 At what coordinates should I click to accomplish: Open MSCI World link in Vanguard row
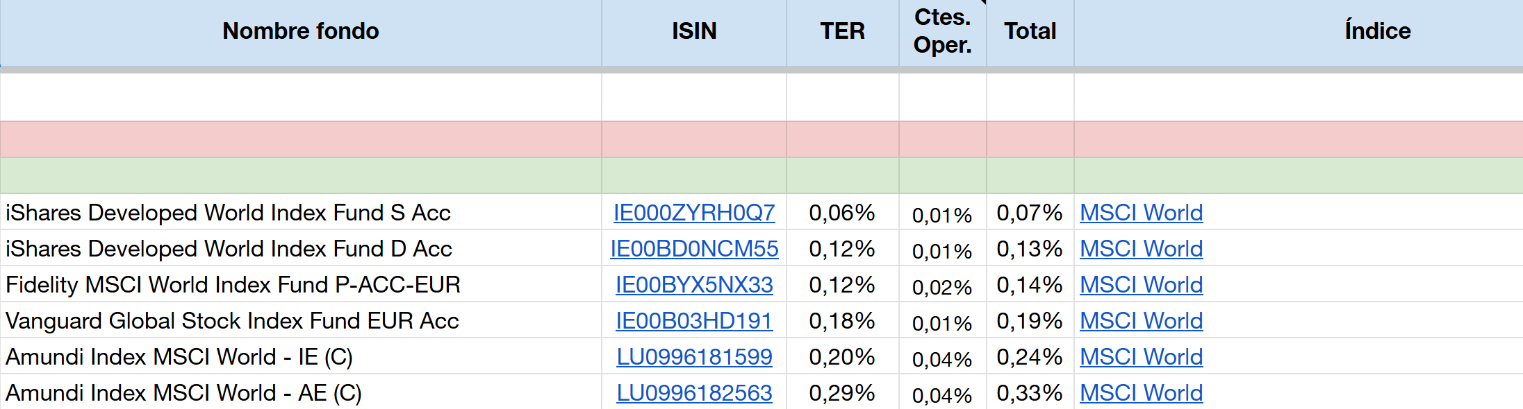1141,321
